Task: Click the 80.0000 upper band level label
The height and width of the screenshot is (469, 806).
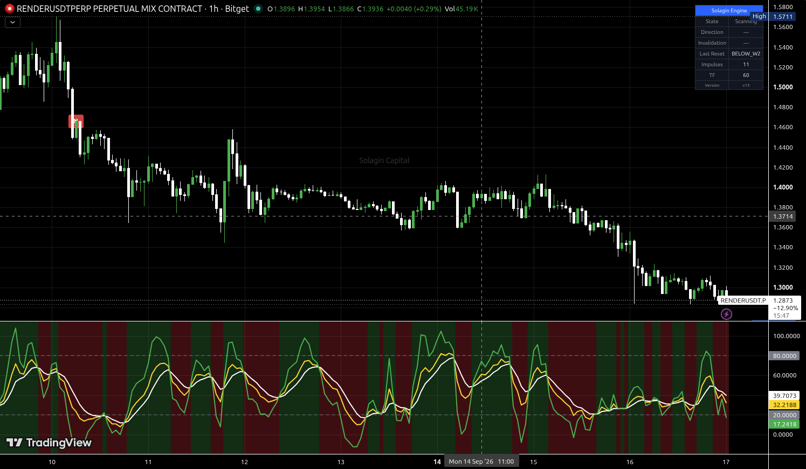Action: (x=784, y=356)
